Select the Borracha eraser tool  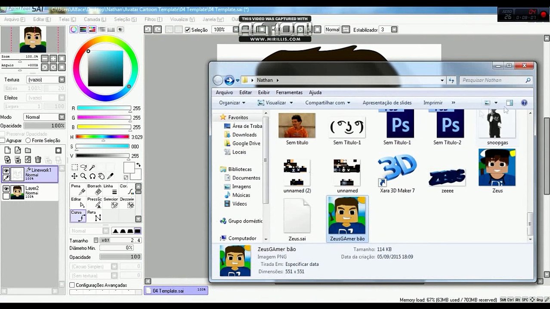94,190
